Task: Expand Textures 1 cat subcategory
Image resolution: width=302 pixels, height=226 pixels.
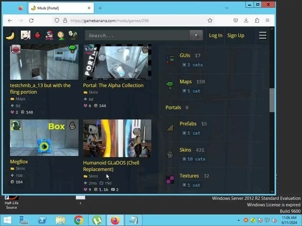Action: (191, 185)
